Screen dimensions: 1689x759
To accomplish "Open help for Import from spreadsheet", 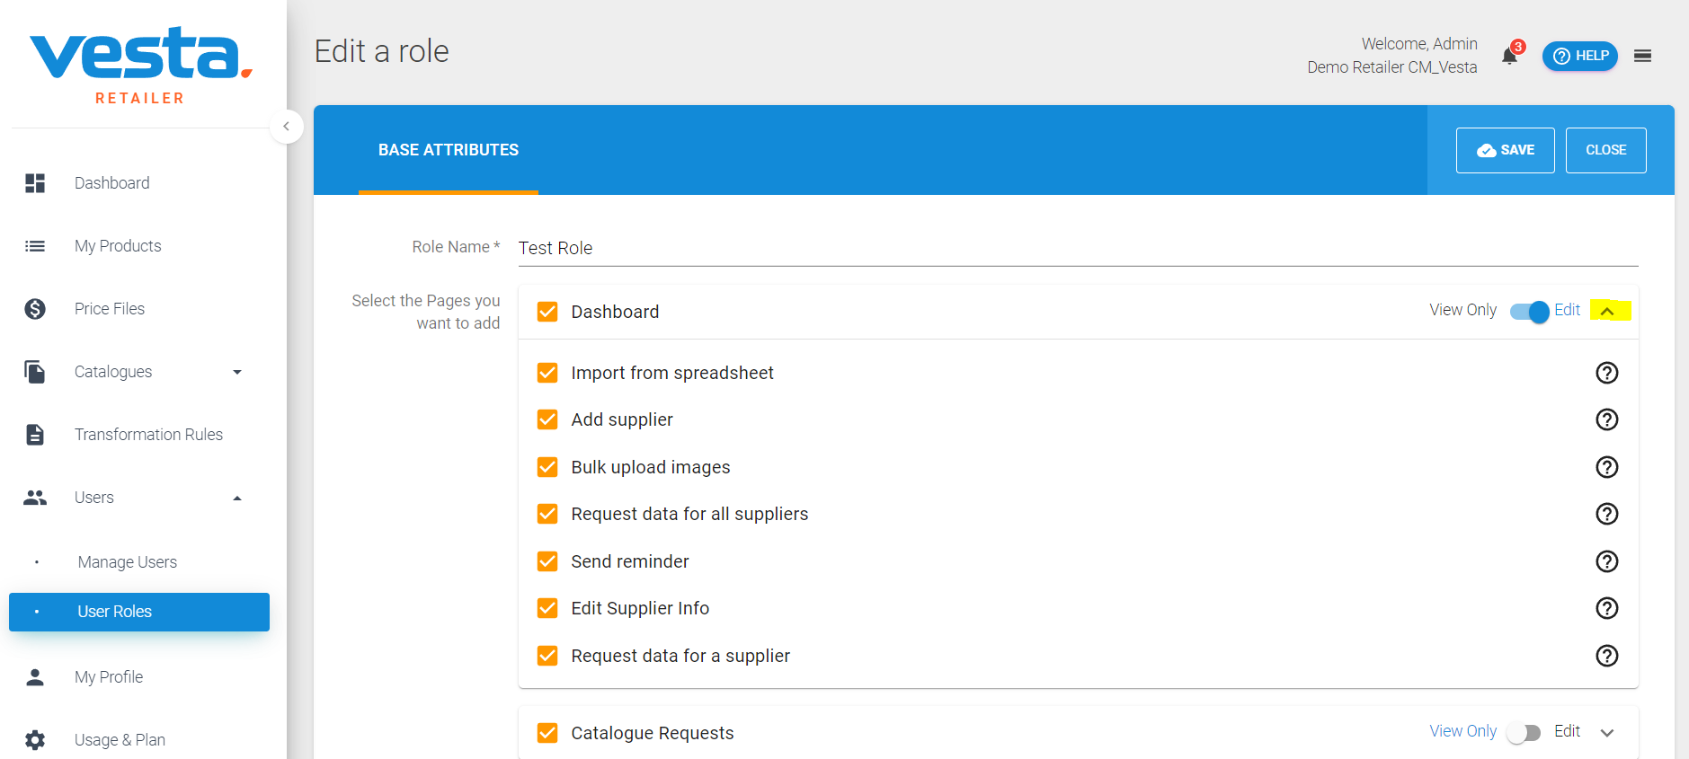I will 1606,373.
